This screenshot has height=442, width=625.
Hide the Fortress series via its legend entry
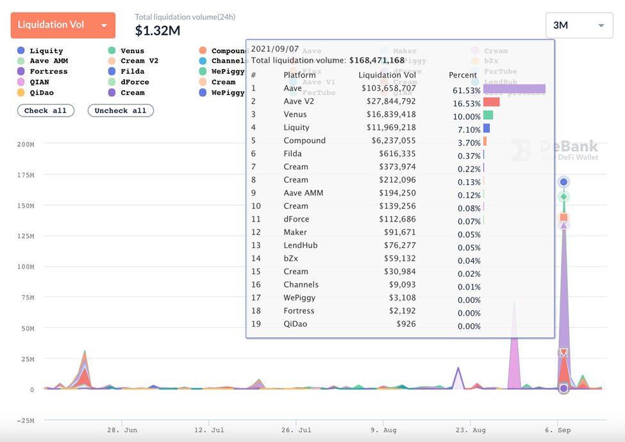point(48,72)
